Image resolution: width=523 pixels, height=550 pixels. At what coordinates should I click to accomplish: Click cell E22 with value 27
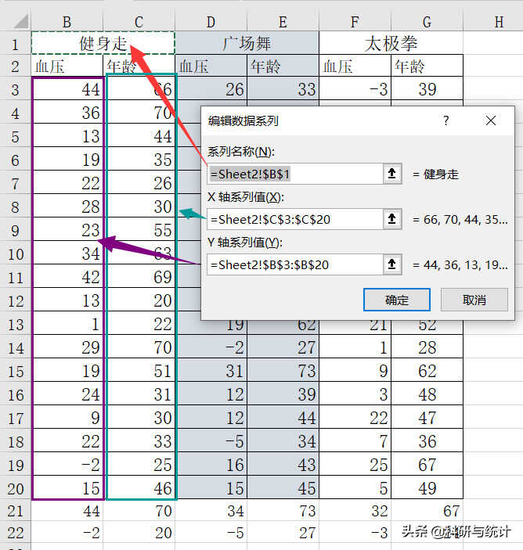click(x=283, y=533)
